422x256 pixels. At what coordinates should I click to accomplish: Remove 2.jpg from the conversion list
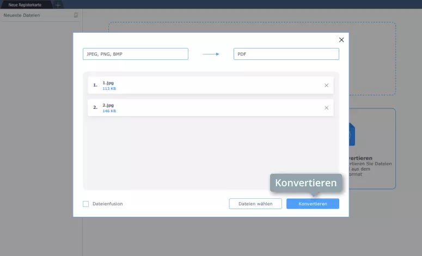[326, 108]
